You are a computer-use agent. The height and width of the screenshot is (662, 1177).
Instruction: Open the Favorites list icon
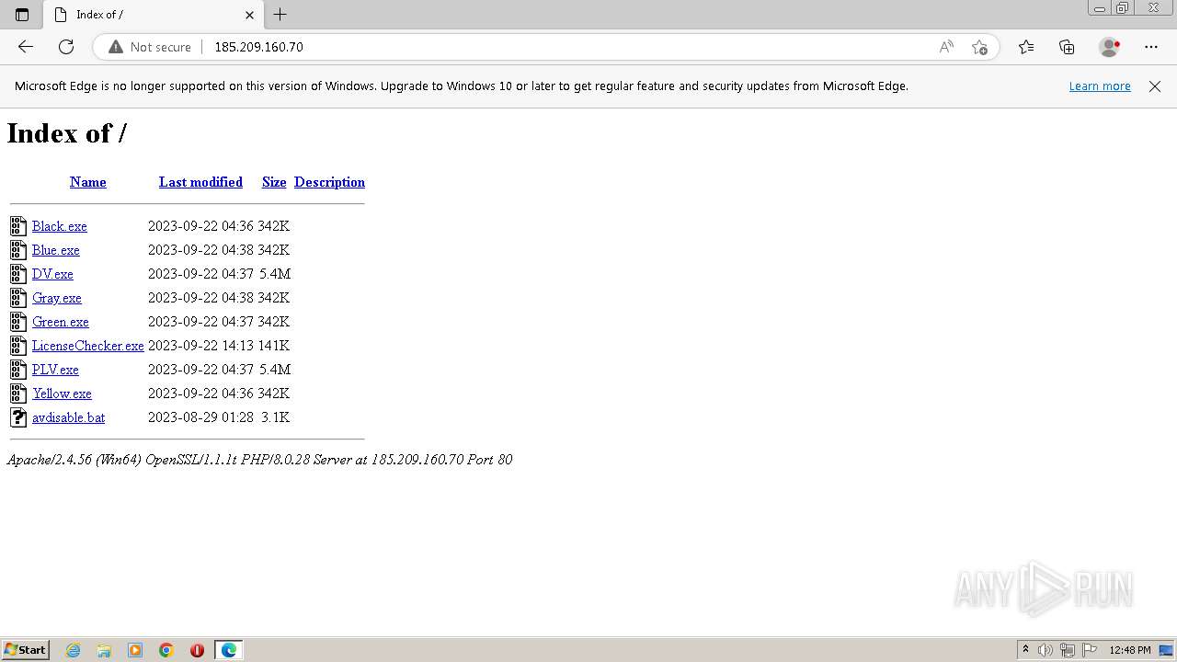tap(1026, 47)
